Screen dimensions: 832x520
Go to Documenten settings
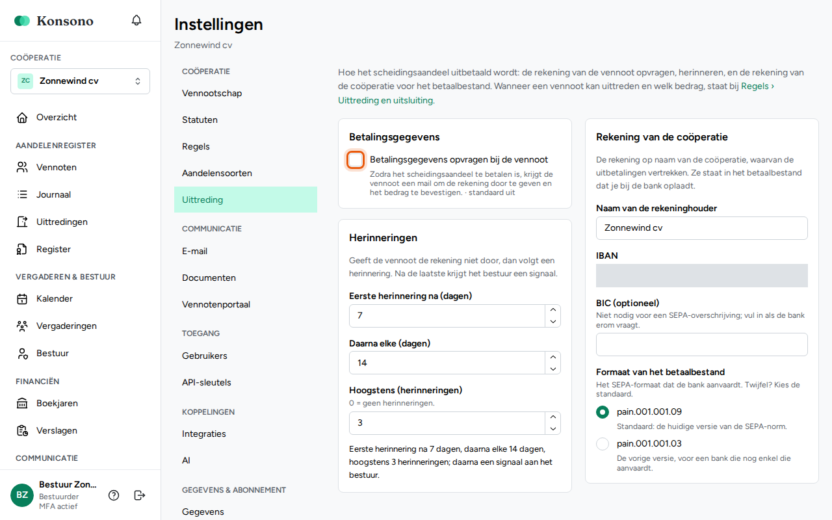point(246,278)
